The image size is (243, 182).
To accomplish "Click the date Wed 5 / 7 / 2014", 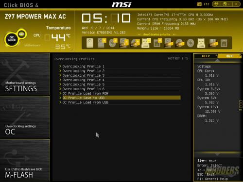I will [98, 28].
